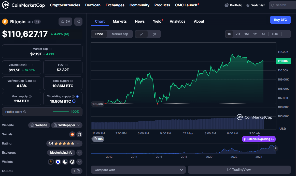Switch to the About tab
This screenshot has height=176, width=296.
[199, 22]
